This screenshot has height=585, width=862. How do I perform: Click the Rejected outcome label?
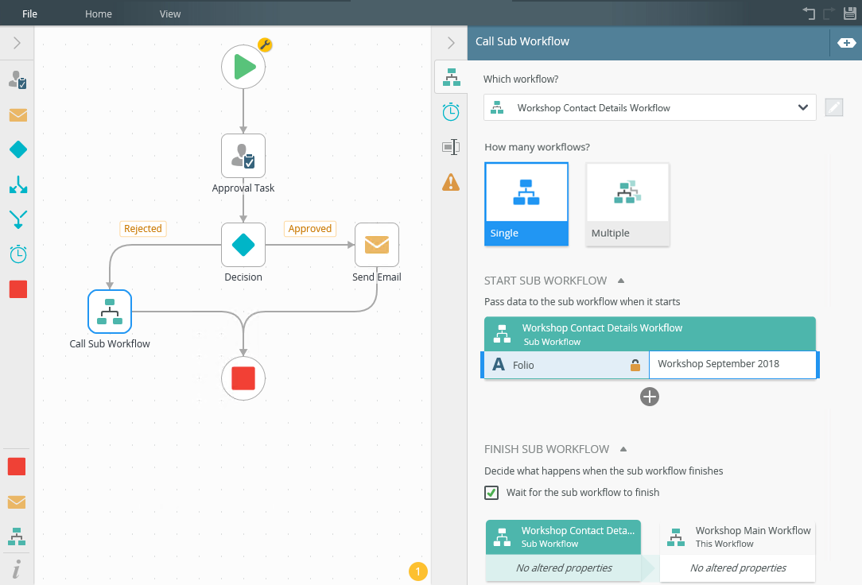[x=142, y=229]
